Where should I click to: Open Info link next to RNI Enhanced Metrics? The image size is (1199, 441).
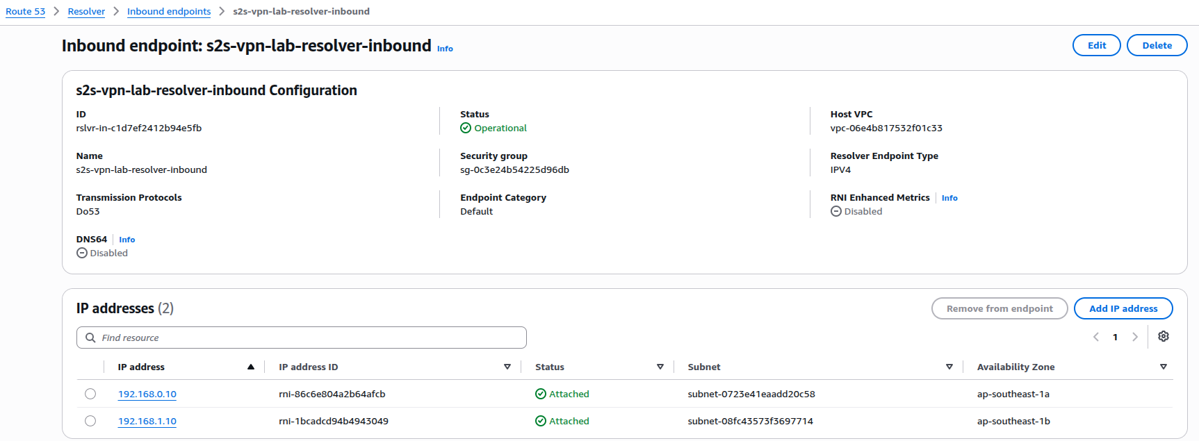click(949, 198)
